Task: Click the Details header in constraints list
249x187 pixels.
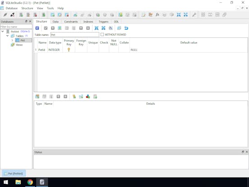Action: tap(150, 104)
